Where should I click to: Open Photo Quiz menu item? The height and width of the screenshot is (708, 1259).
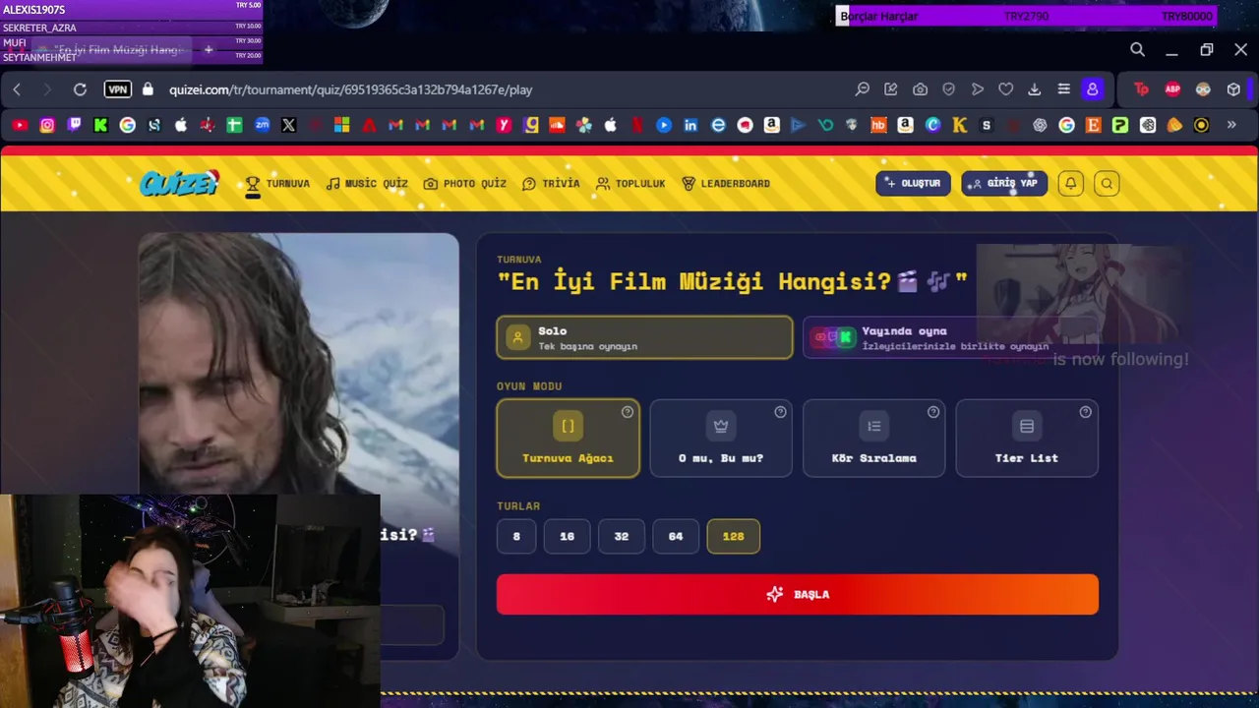pyautogui.click(x=465, y=184)
